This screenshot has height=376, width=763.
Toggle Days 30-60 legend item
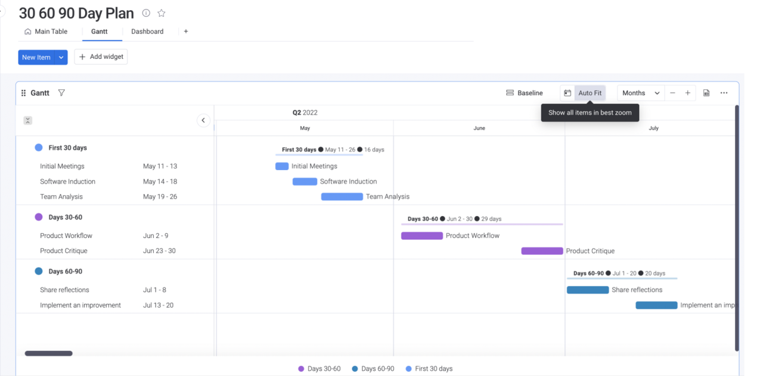(320, 369)
